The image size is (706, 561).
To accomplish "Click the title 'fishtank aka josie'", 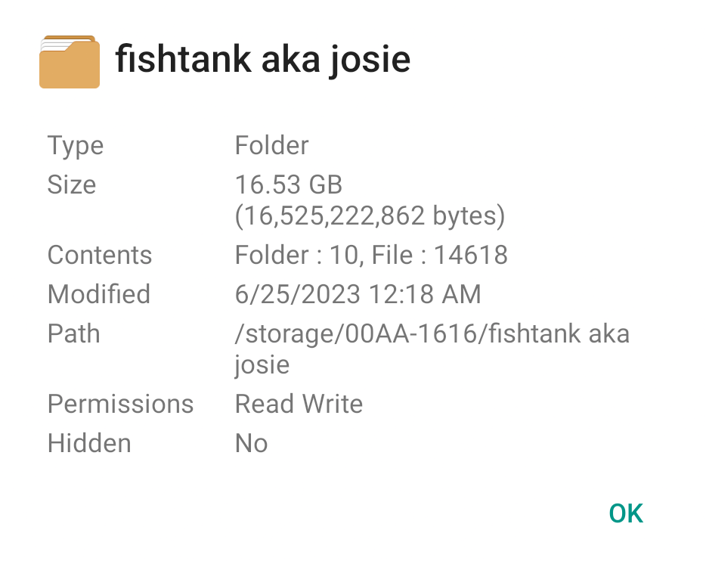I will pos(262,59).
